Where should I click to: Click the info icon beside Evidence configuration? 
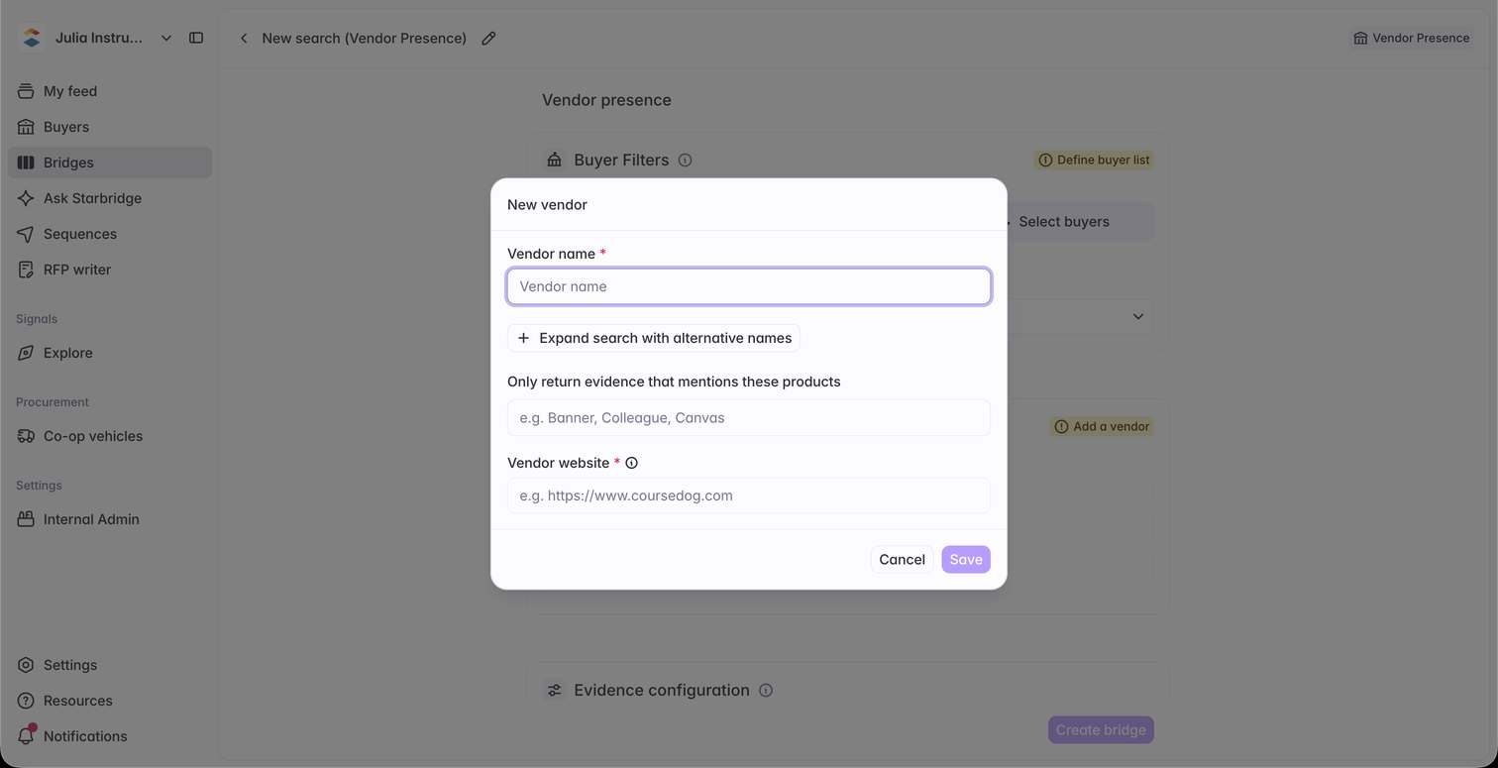(x=766, y=690)
